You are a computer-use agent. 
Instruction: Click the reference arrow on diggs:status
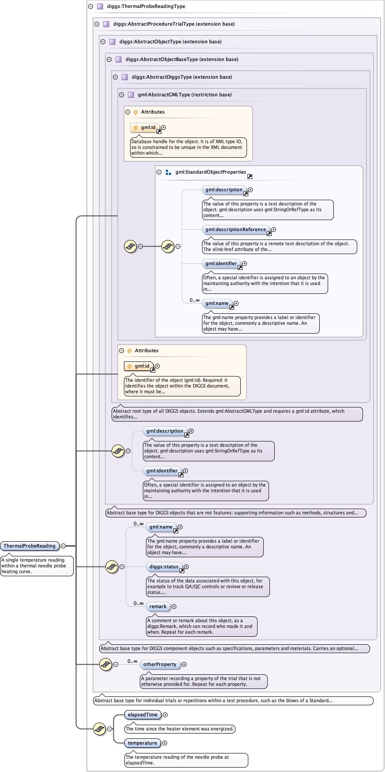point(182,570)
